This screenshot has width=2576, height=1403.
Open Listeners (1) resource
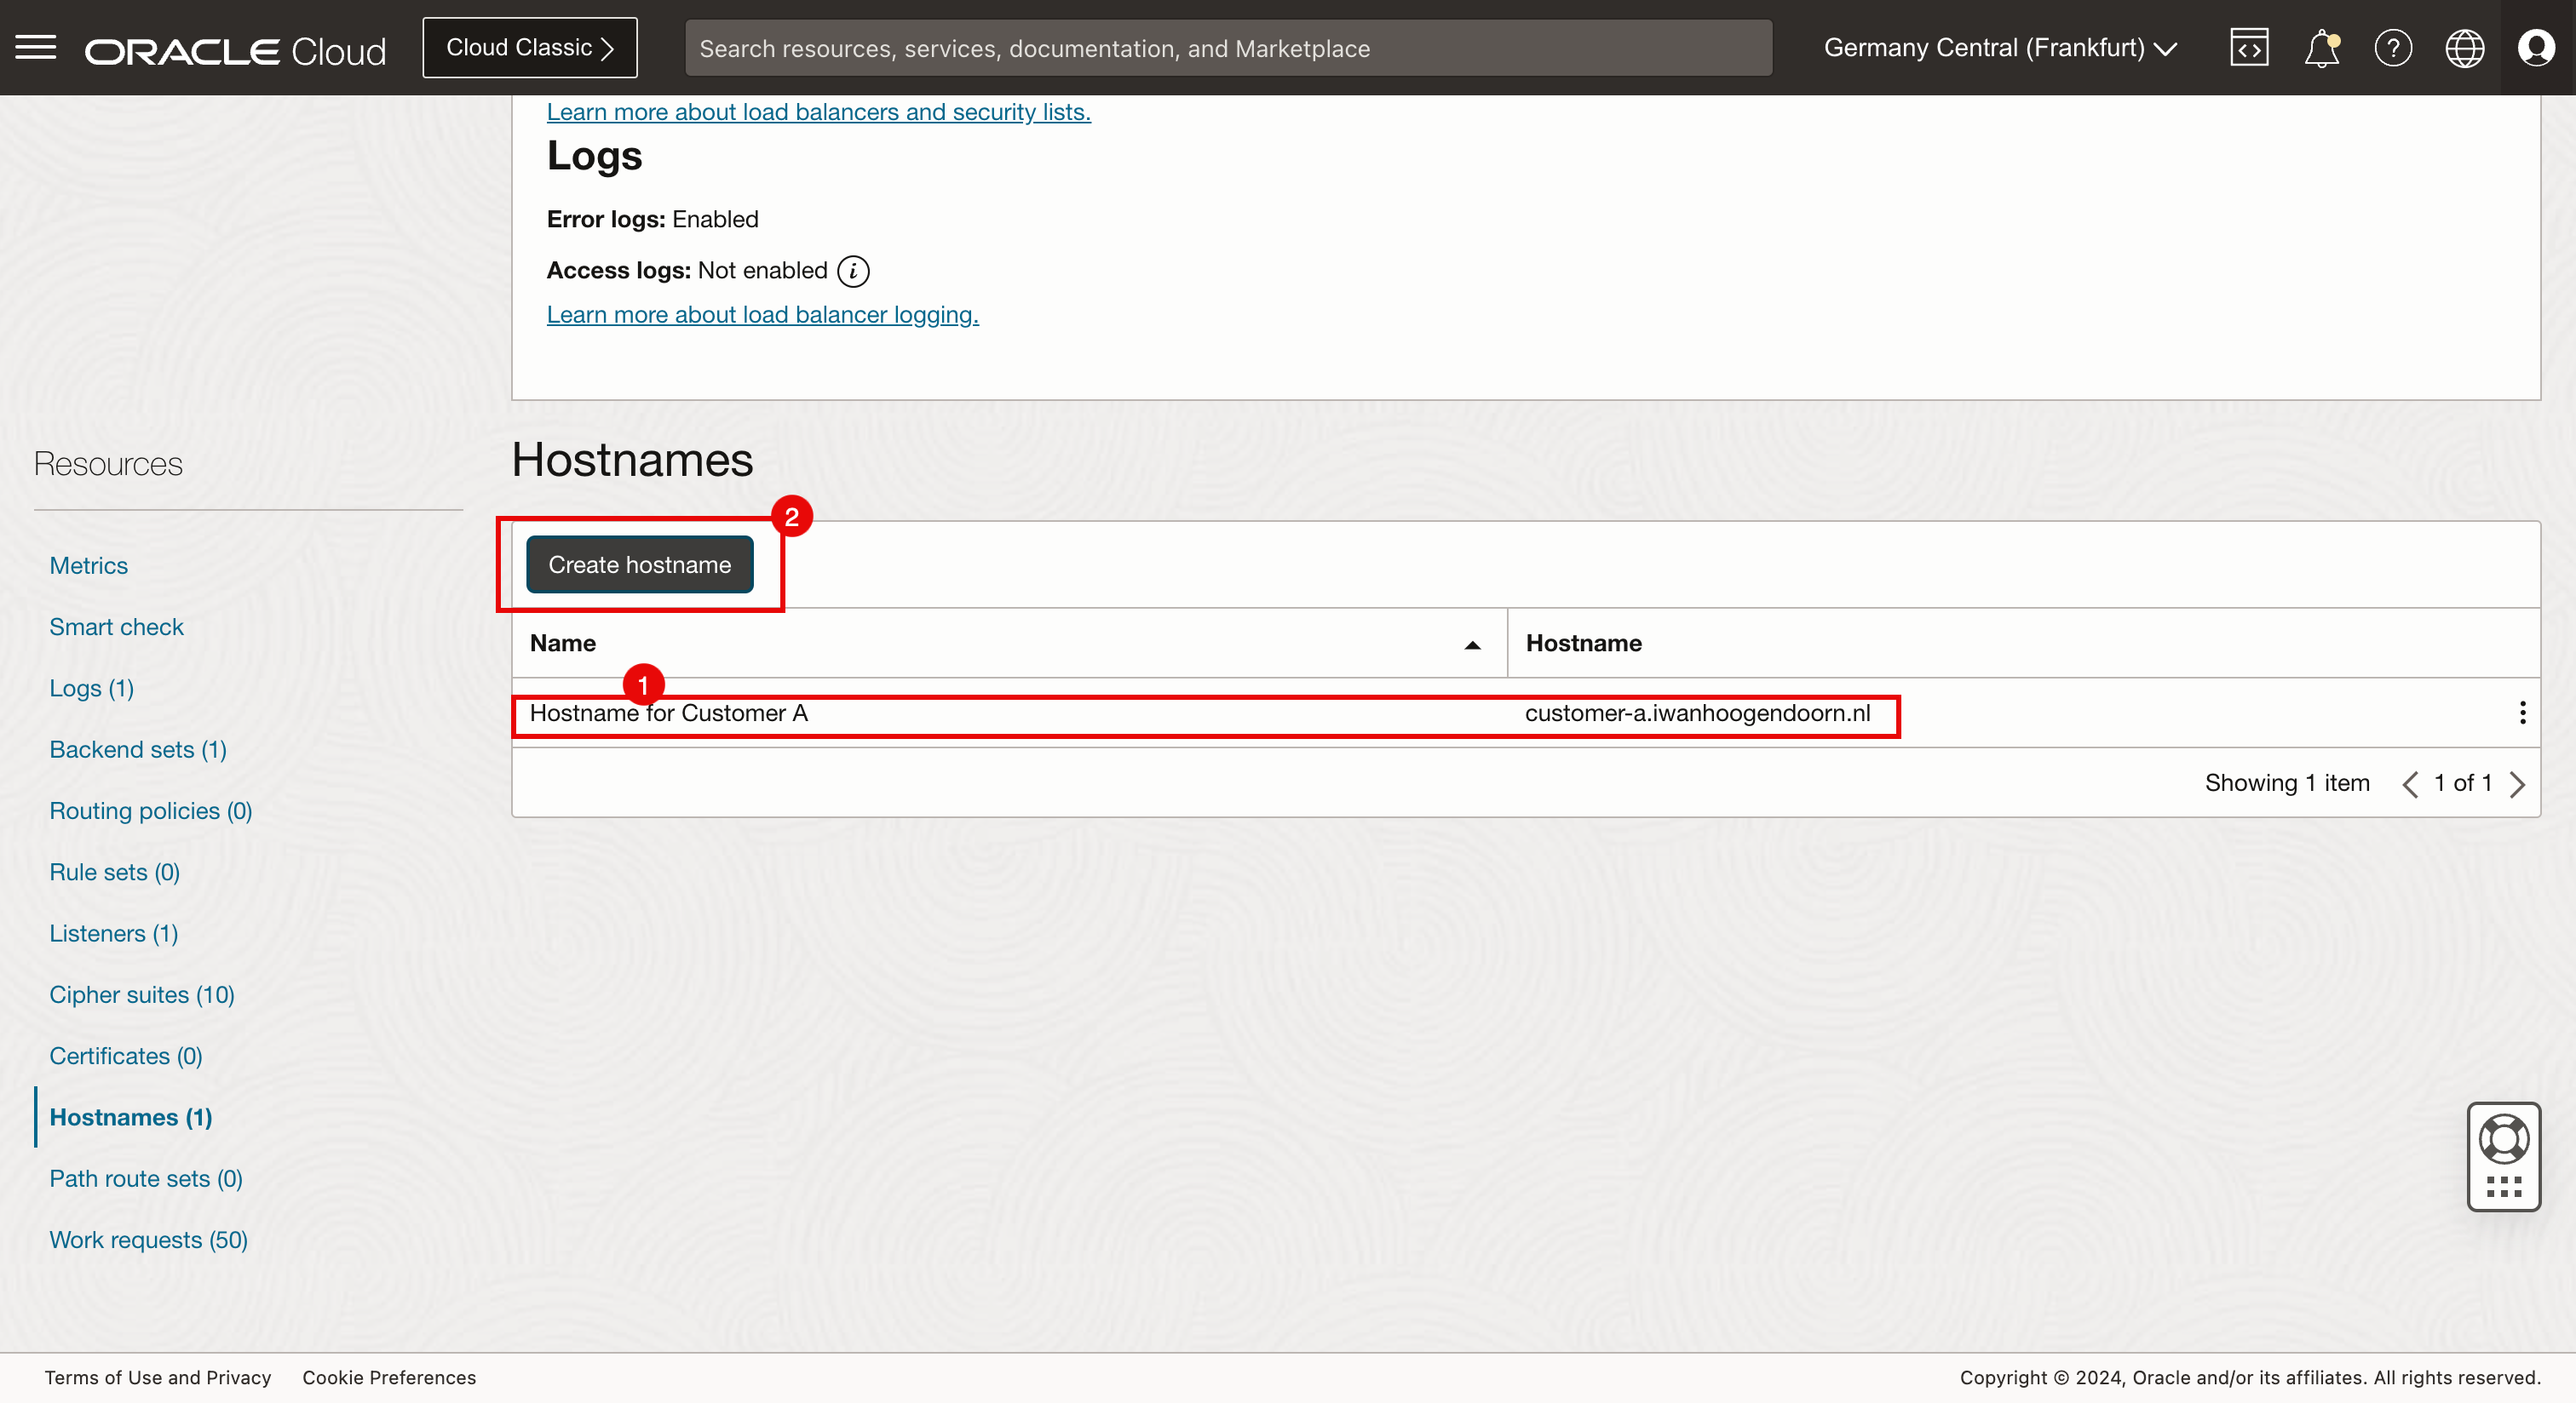tap(114, 933)
